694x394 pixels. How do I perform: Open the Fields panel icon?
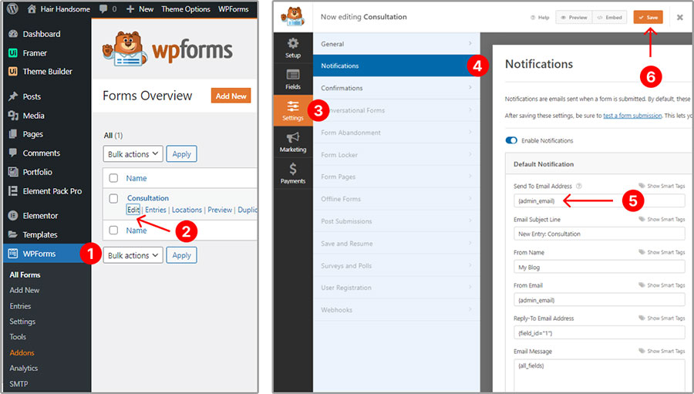[293, 76]
